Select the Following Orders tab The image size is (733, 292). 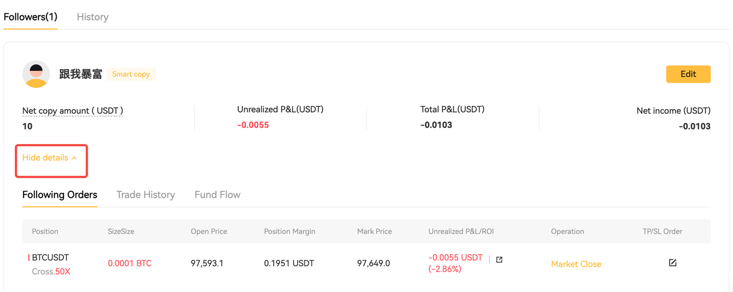[60, 195]
